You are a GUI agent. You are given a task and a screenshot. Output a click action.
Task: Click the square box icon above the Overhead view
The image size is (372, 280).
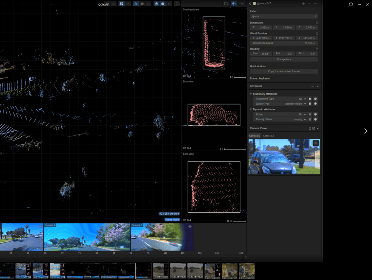click(226, 4)
